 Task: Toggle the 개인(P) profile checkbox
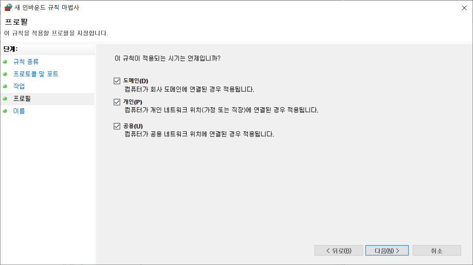tap(117, 102)
